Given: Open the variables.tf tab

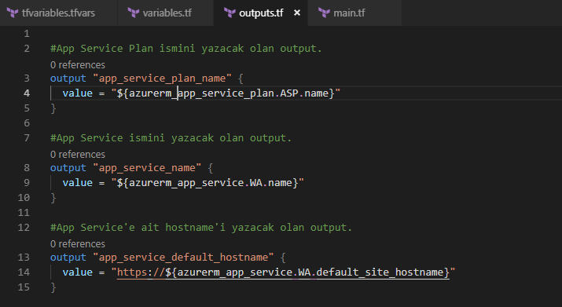Looking at the screenshot, I should pyautogui.click(x=166, y=13).
